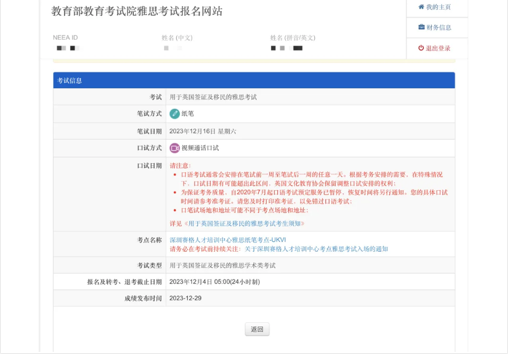The height and width of the screenshot is (354, 508).
Task: Click the briefcase icon beside 财务信息
Action: click(x=421, y=27)
